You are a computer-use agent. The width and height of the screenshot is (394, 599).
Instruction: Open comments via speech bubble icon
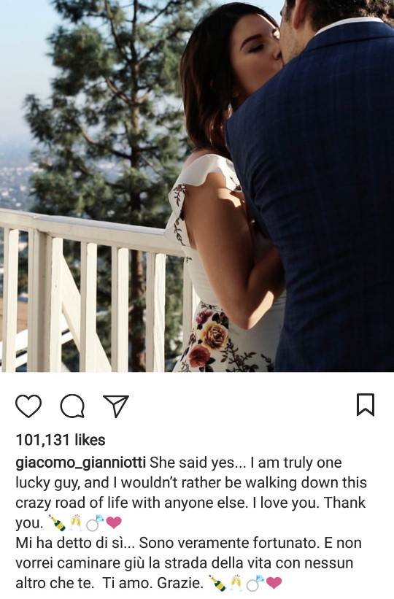(72, 406)
